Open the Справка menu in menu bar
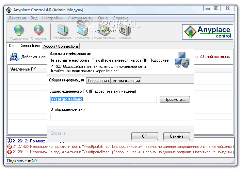The height and width of the screenshot is (170, 241). (120, 18)
